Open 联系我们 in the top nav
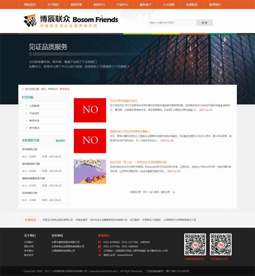 pos(215,4)
